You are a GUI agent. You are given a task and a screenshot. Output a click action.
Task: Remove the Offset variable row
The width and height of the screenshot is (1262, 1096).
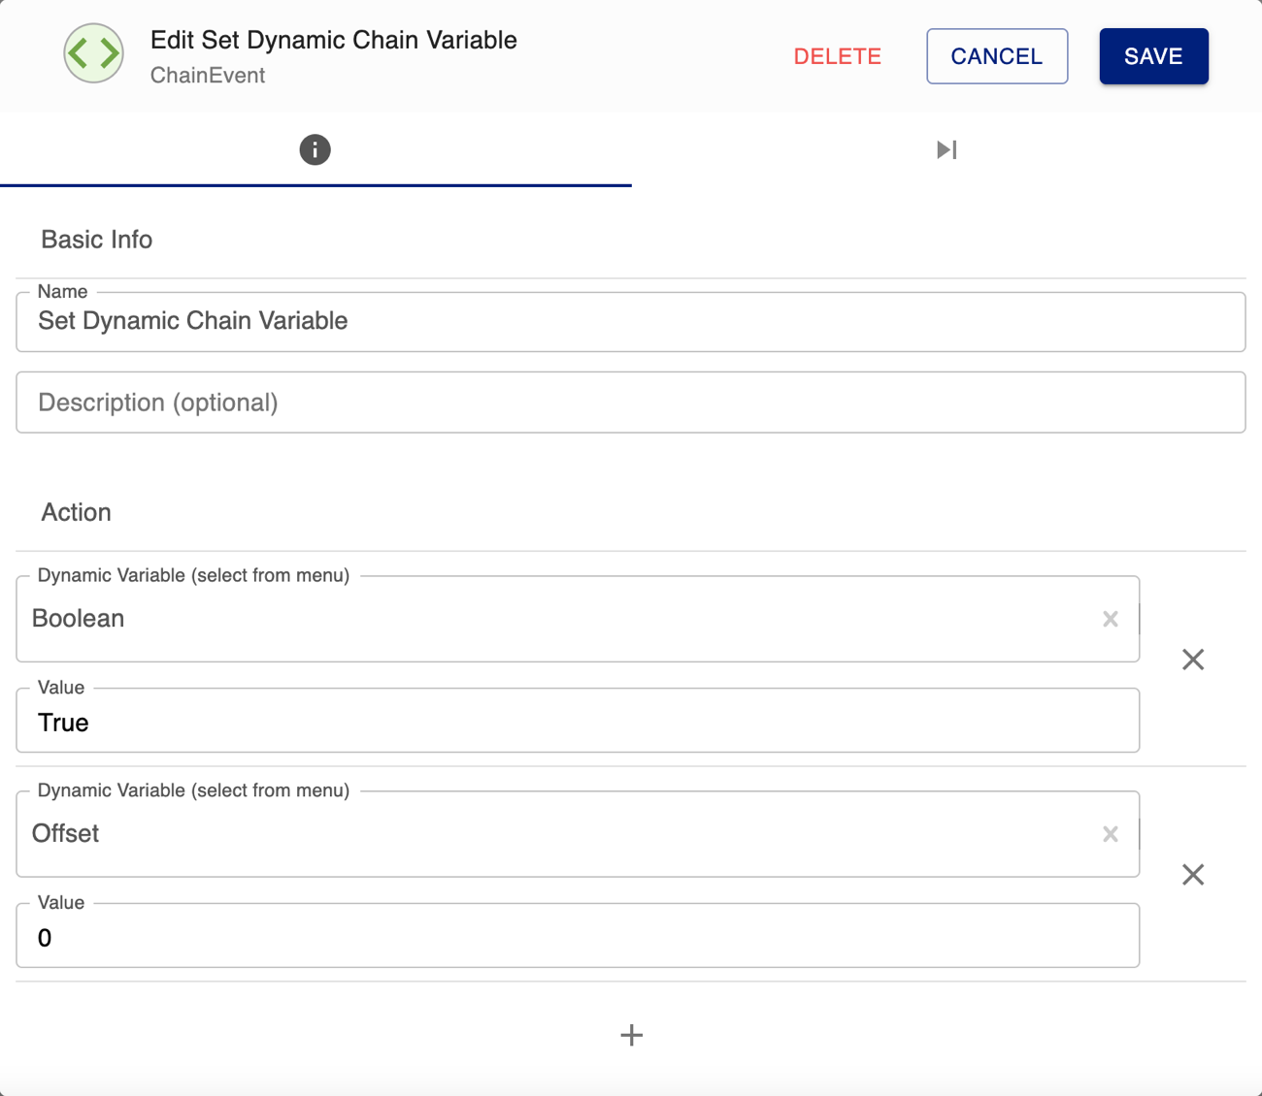click(1193, 875)
